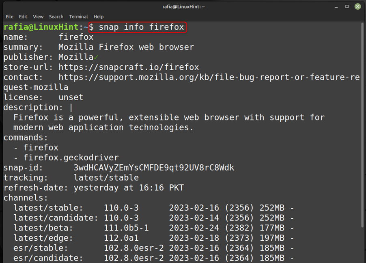Image resolution: width=366 pixels, height=263 pixels.
Task: Click the rafia@LinuxHint green prompt text
Action: coord(41,27)
